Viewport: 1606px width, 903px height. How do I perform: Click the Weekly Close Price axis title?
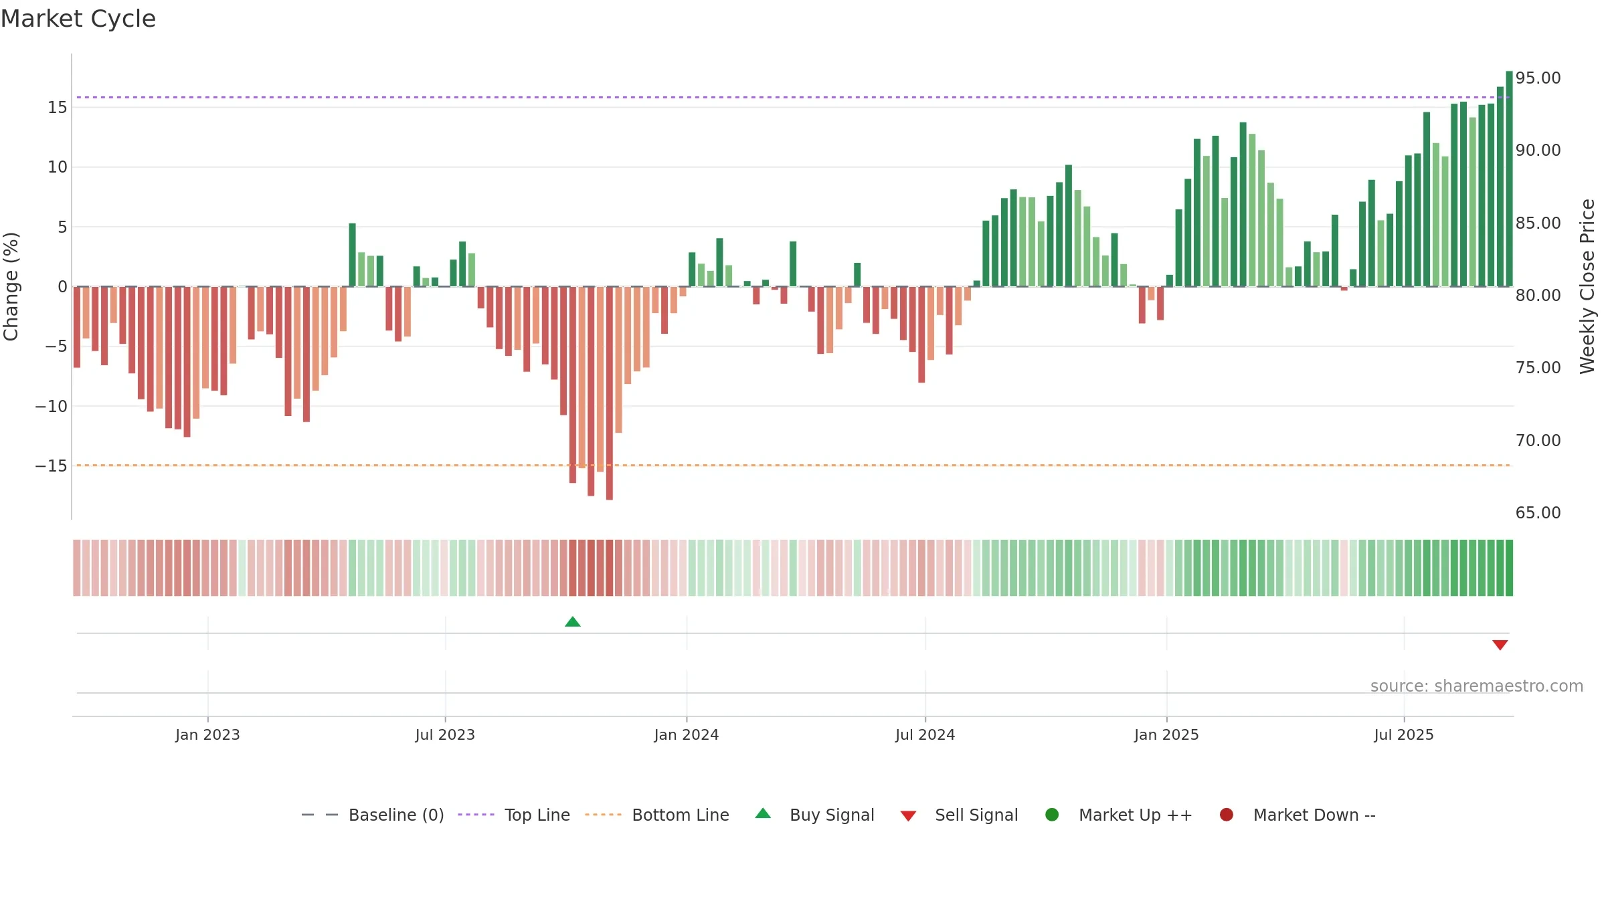pyautogui.click(x=1588, y=286)
